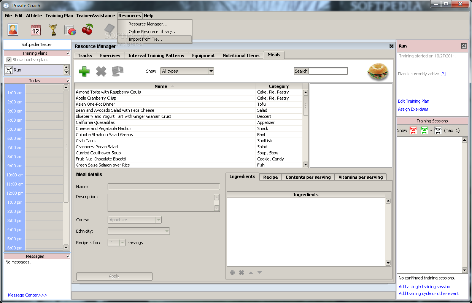Open the File menu
Viewport: 472px width, 303px height.
8,16
